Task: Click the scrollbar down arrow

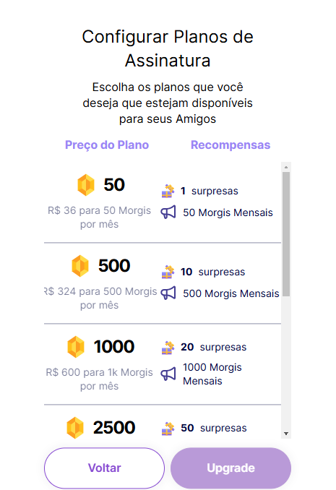Action: pyautogui.click(x=286, y=434)
